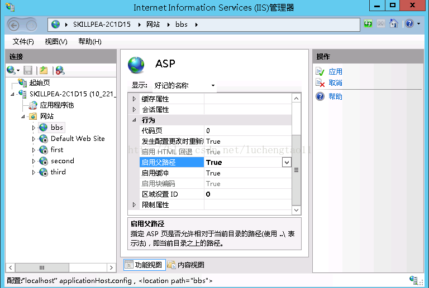Select 应用程序池 tree item
This screenshot has width=429, height=288.
point(57,105)
